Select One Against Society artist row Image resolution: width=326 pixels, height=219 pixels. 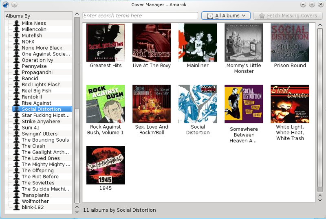coord(42,54)
